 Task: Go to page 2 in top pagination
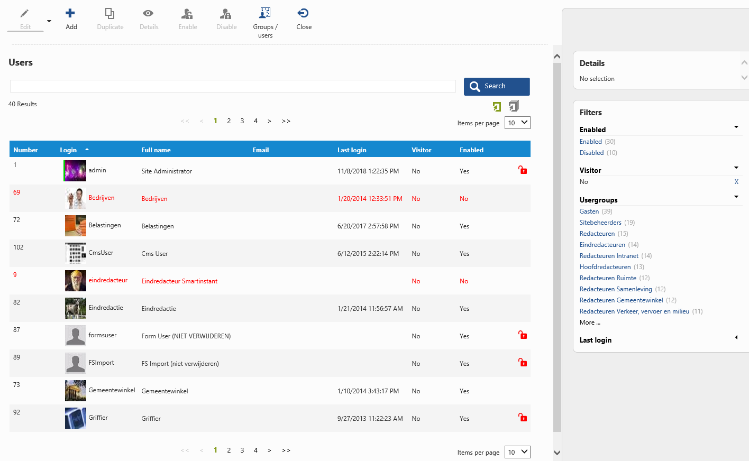tap(229, 121)
